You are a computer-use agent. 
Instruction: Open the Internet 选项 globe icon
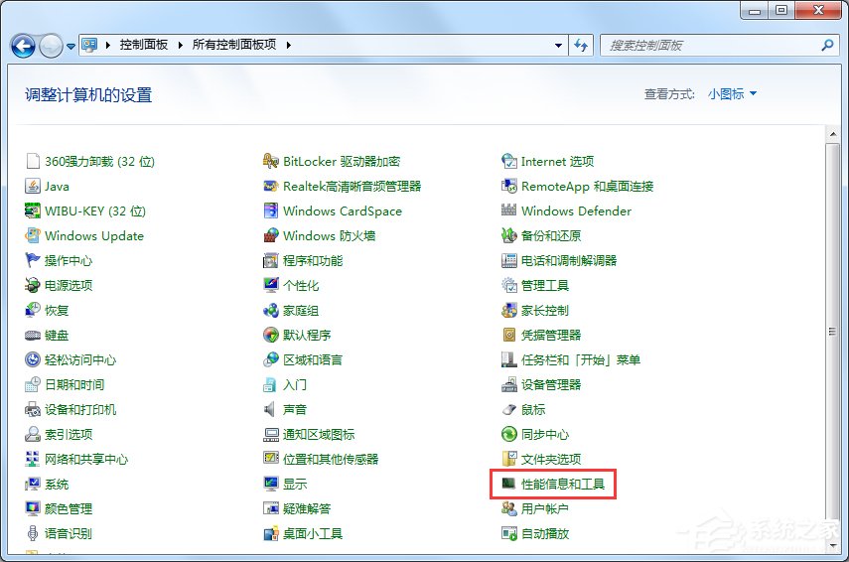tap(509, 161)
